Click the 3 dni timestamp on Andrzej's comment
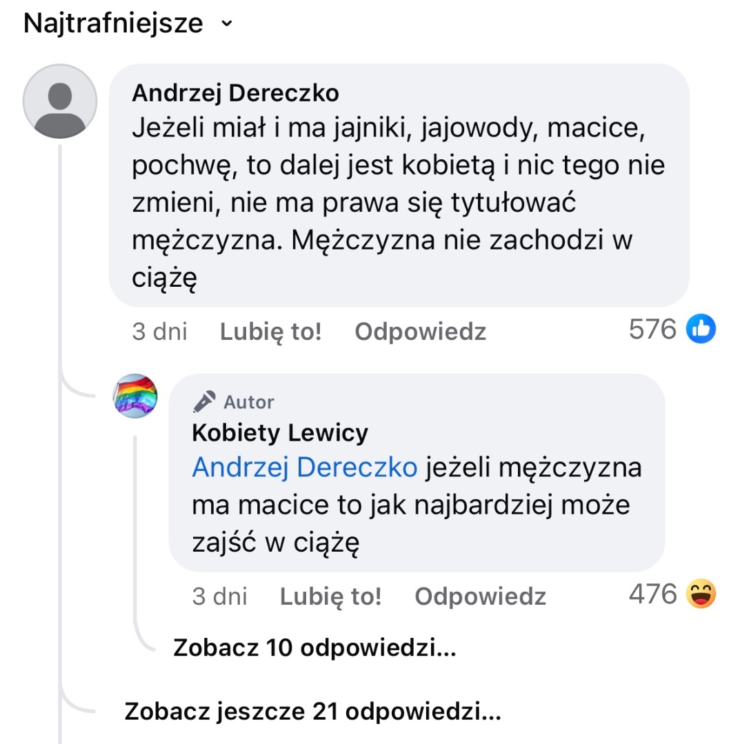Image resolution: width=731 pixels, height=744 pixels. [159, 332]
